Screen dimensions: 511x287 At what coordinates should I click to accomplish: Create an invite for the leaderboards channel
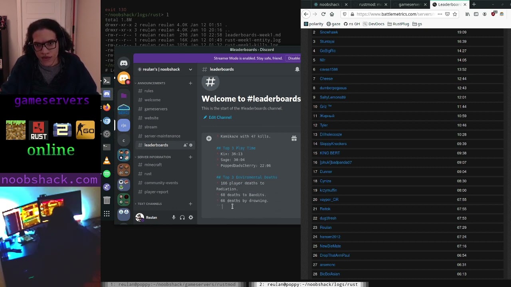pyautogui.click(x=185, y=145)
